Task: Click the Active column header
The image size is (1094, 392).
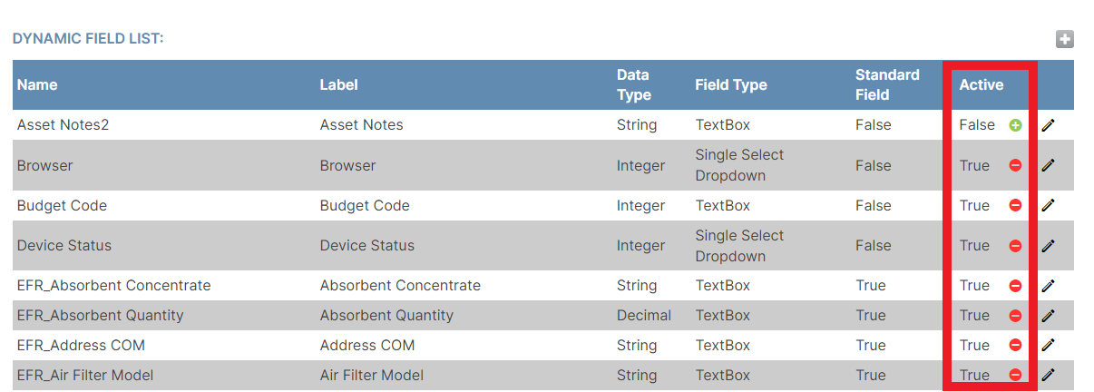Action: [x=982, y=84]
